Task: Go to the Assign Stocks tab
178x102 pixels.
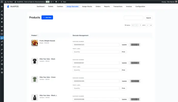Action: [x=87, y=6]
